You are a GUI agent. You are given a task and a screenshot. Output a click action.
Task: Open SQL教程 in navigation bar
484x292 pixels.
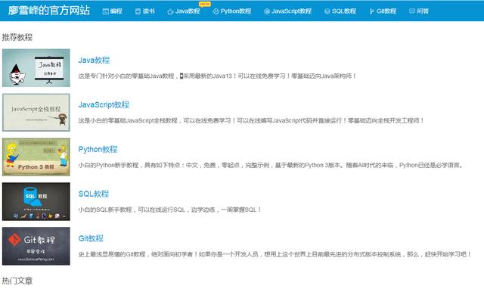pyautogui.click(x=344, y=11)
